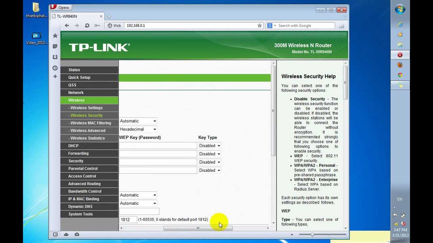Screen dimensions: 433x243
Task: Click the password manager key icon
Action: pyautogui.click(x=97, y=26)
